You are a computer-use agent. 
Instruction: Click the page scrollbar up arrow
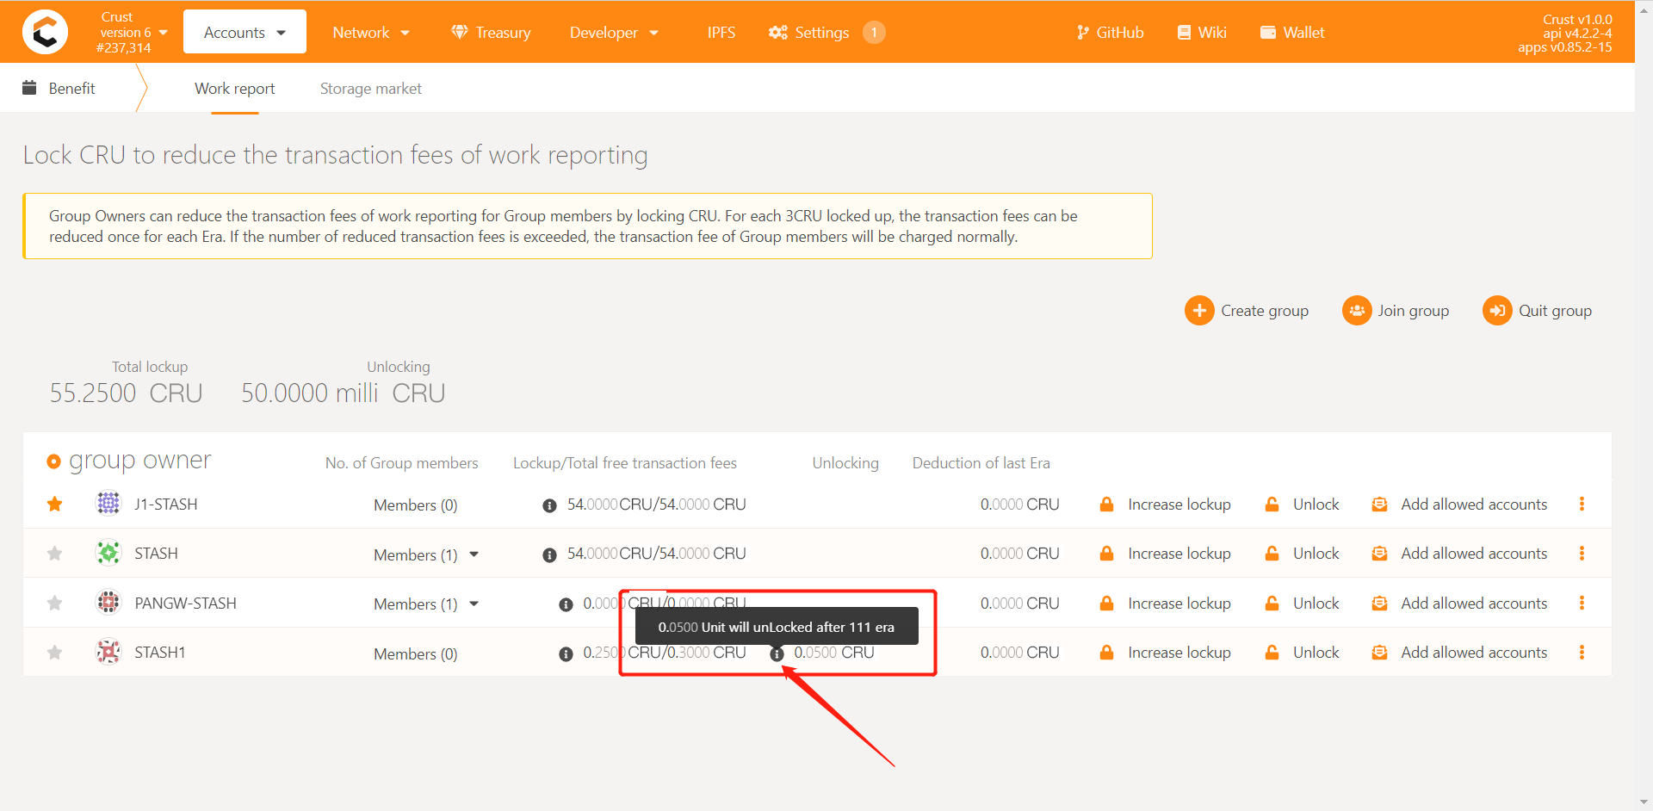1644,8
